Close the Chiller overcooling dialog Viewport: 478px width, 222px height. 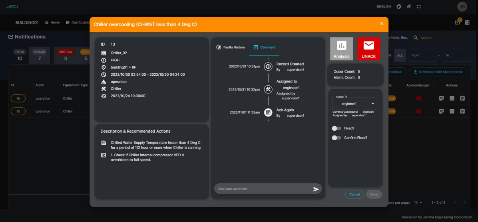[x=382, y=24]
